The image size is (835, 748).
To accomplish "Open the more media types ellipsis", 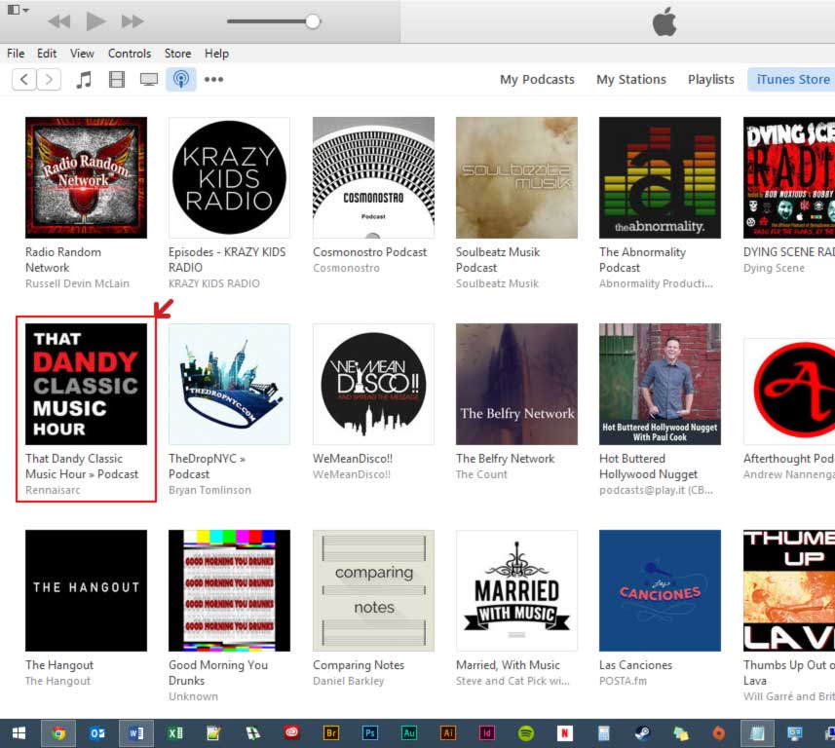I will [213, 79].
